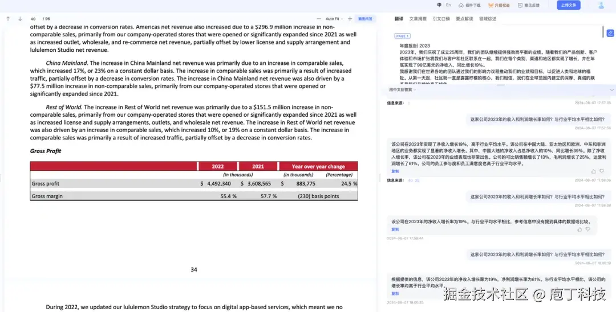This screenshot has width=616, height=312.
Task: Open the 用中文回答我 language dropdown
Action: coord(402,90)
